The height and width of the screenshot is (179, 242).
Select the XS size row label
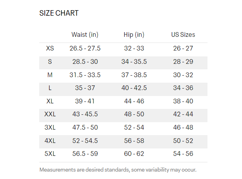coord(50,49)
